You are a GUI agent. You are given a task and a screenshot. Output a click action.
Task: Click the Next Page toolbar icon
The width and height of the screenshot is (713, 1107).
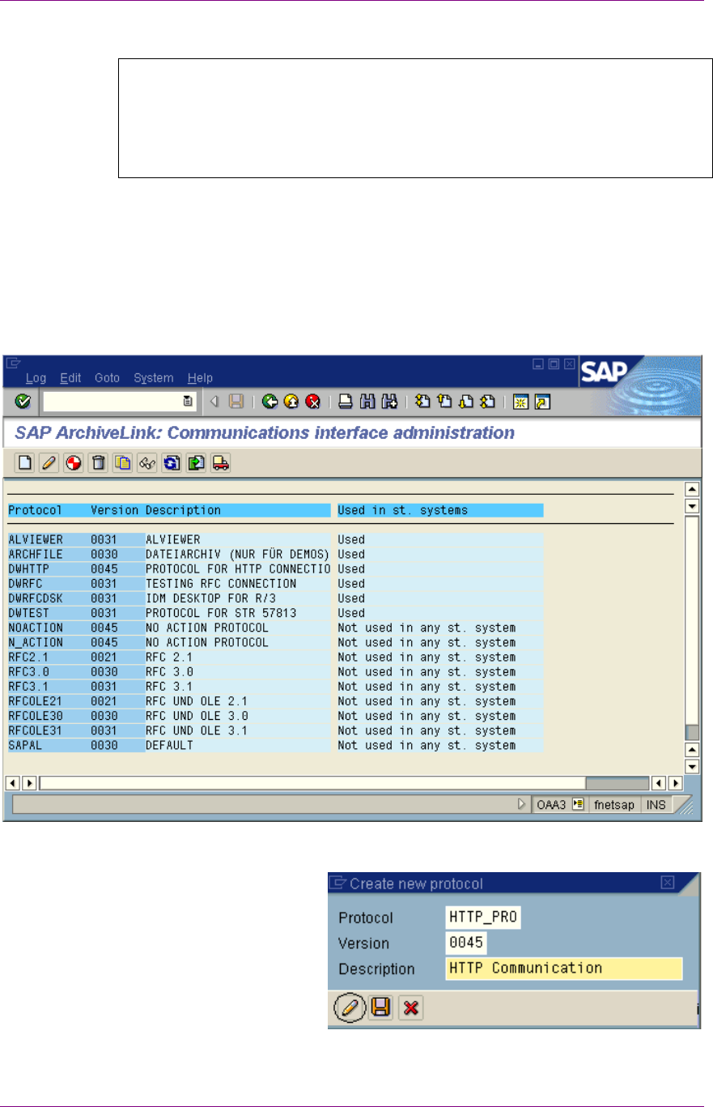[465, 400]
